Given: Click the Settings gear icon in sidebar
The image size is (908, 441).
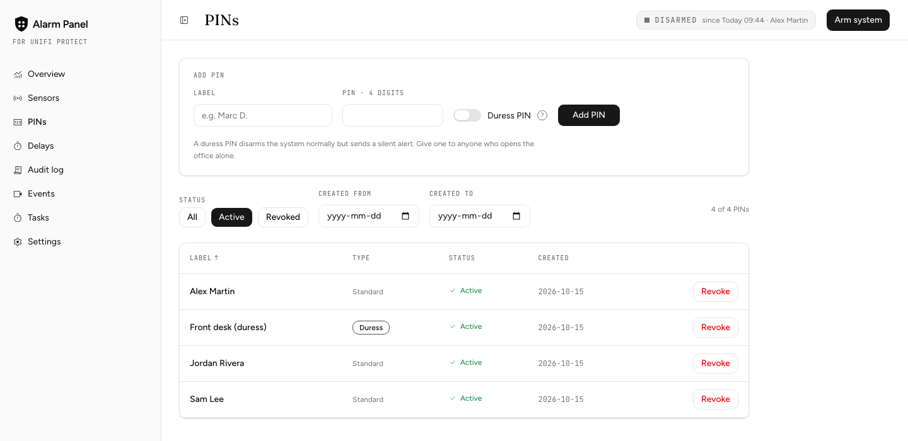Looking at the screenshot, I should point(18,242).
